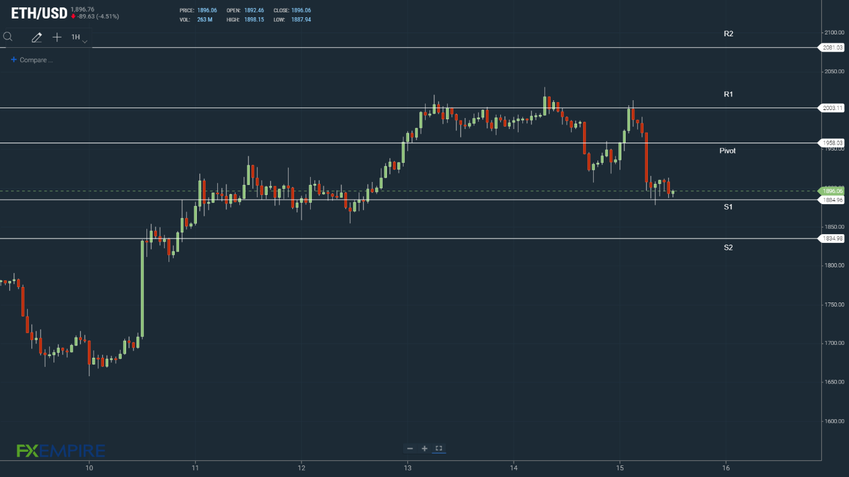Zoom out with the minus button
Screen dimensions: 849x477
coord(410,448)
